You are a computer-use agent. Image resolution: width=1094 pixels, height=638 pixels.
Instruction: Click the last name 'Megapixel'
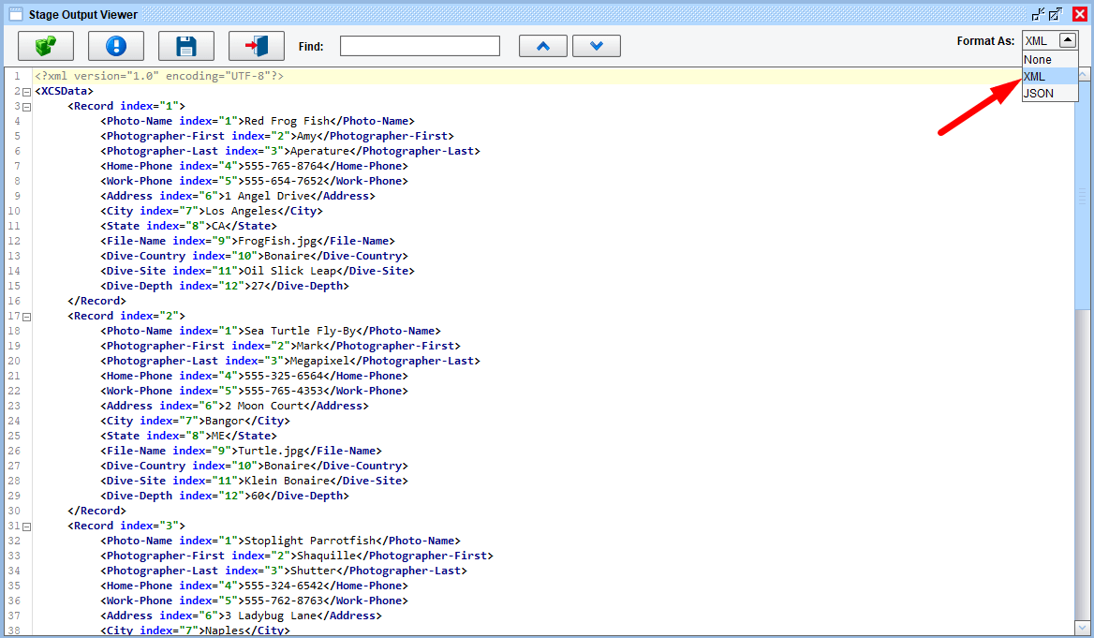319,361
